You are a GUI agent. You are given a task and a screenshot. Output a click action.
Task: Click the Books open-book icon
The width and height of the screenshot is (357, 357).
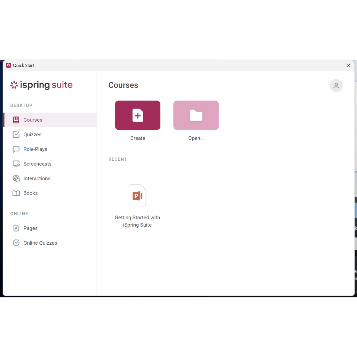coord(16,193)
